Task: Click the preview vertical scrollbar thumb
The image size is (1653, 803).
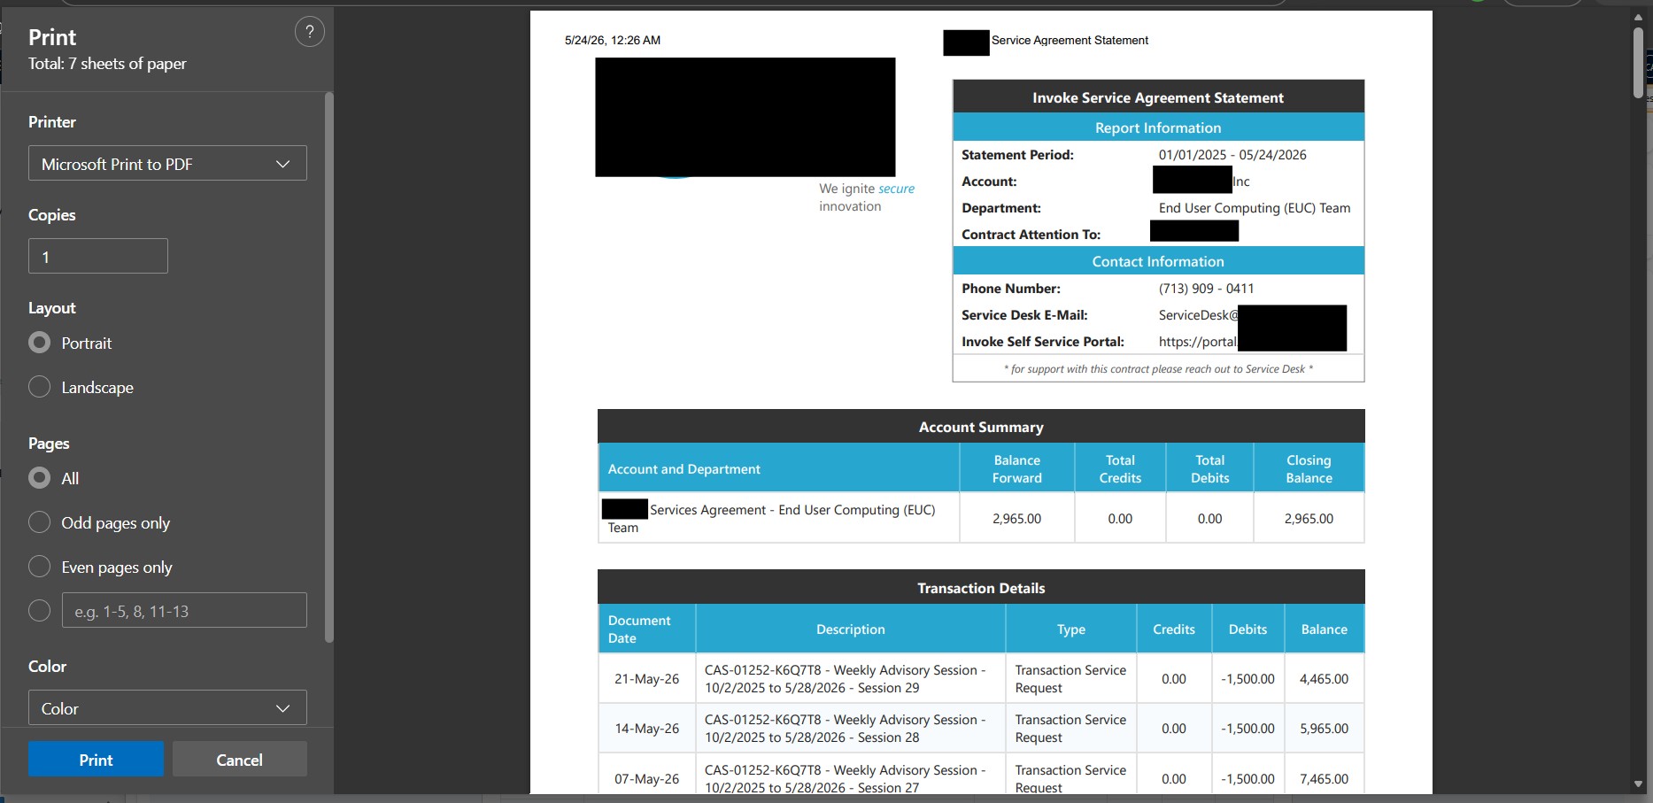Action: click(x=1638, y=62)
